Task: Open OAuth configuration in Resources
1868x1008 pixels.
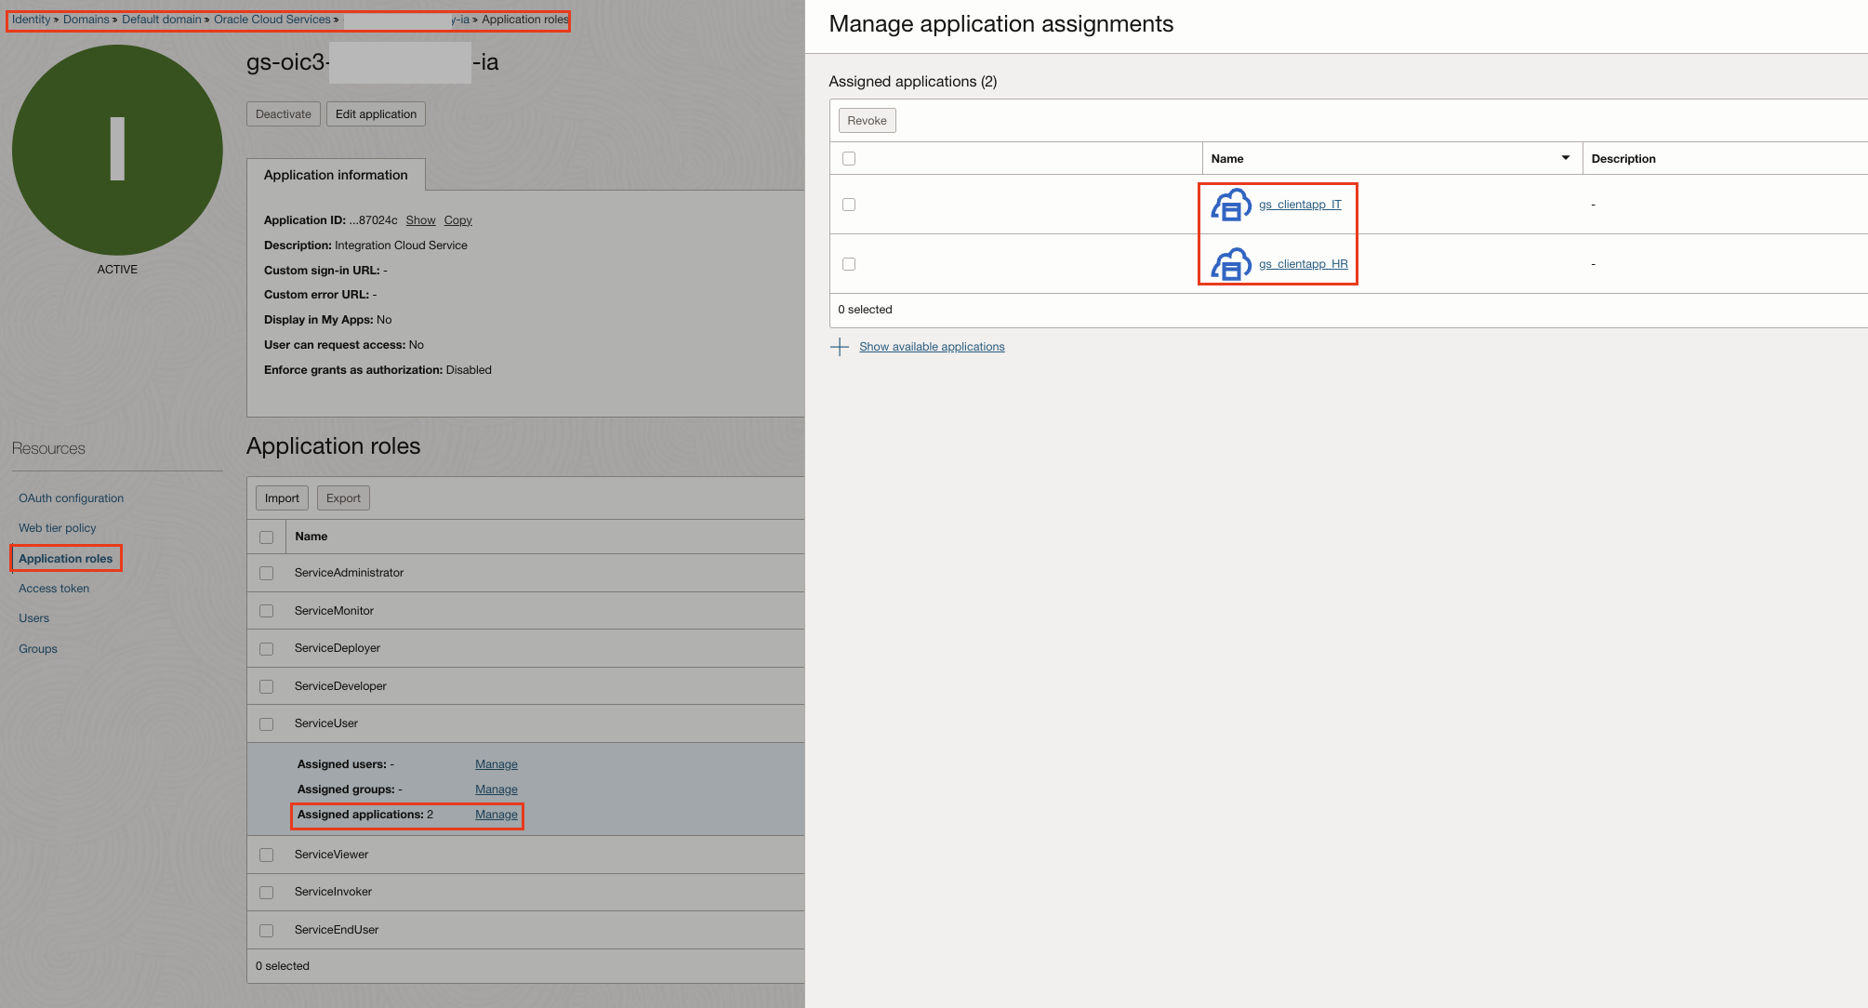Action: pyautogui.click(x=71, y=498)
